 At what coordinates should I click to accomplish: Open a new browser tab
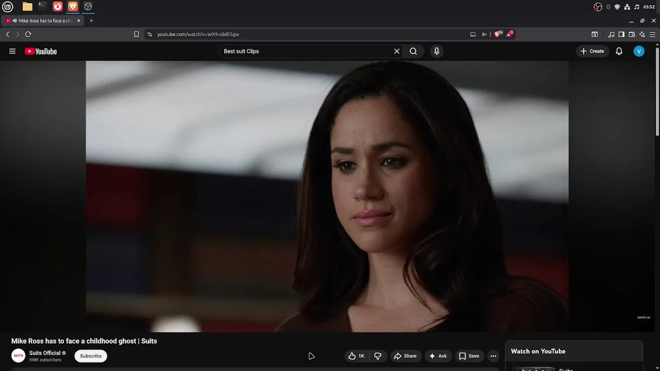[91, 21]
